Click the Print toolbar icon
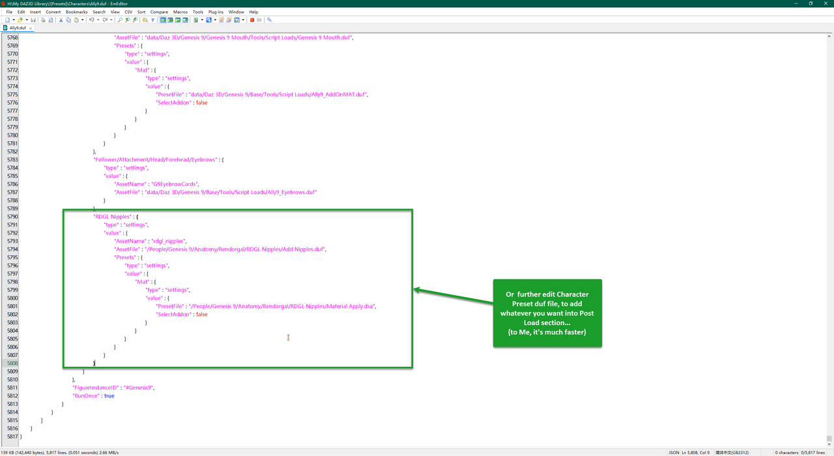This screenshot has width=834, height=456. pos(43,20)
